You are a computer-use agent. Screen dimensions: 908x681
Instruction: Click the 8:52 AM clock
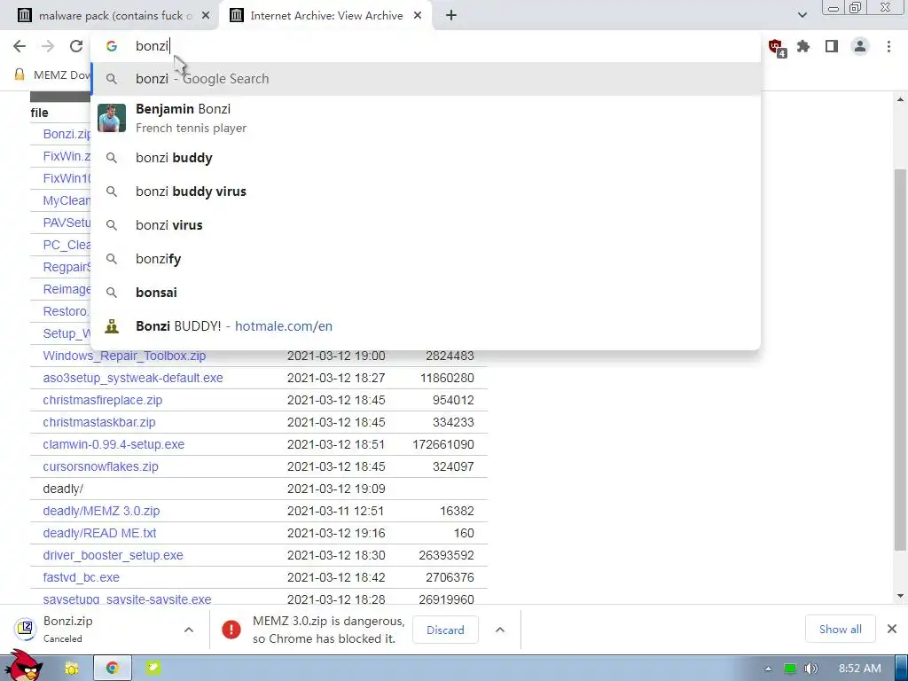pos(859,669)
